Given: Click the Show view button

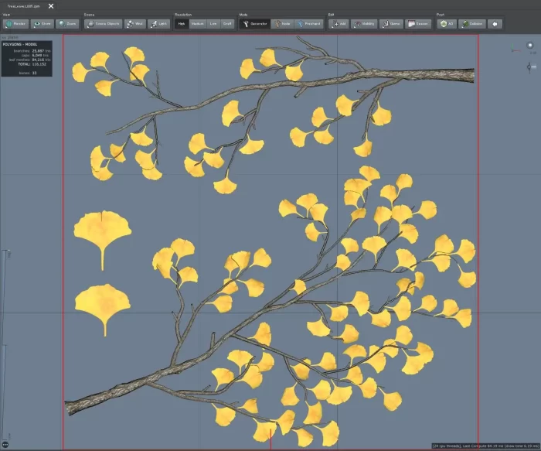Looking at the screenshot, I should pos(42,24).
